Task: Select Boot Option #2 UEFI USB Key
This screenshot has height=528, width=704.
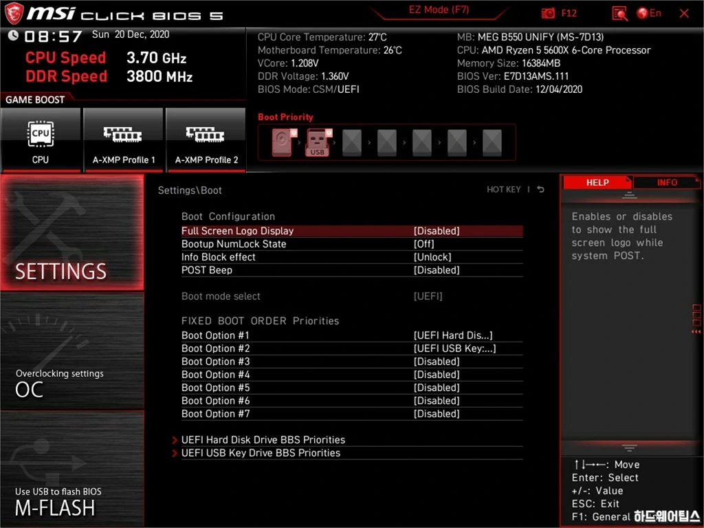Action: click(x=352, y=349)
